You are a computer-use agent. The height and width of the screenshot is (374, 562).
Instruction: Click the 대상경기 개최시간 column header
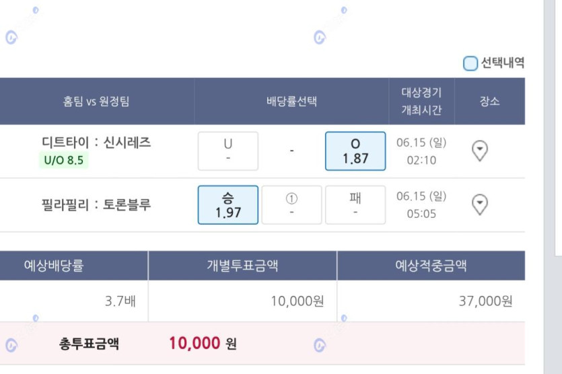tap(421, 101)
